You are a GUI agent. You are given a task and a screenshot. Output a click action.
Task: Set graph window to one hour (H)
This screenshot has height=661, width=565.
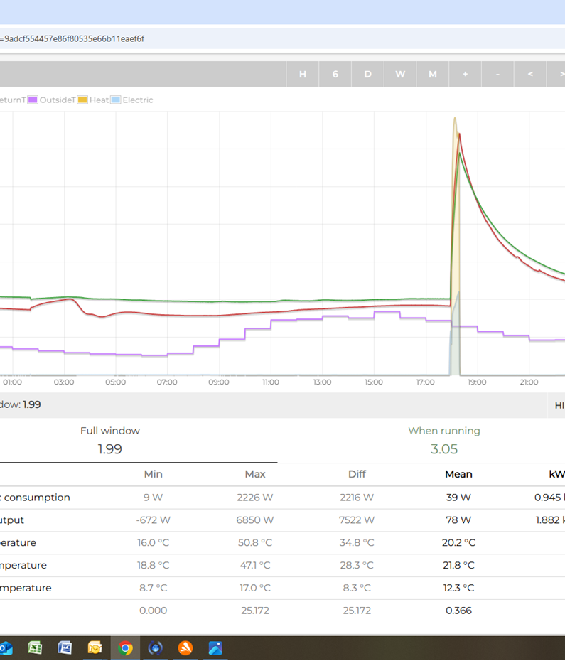coord(303,74)
